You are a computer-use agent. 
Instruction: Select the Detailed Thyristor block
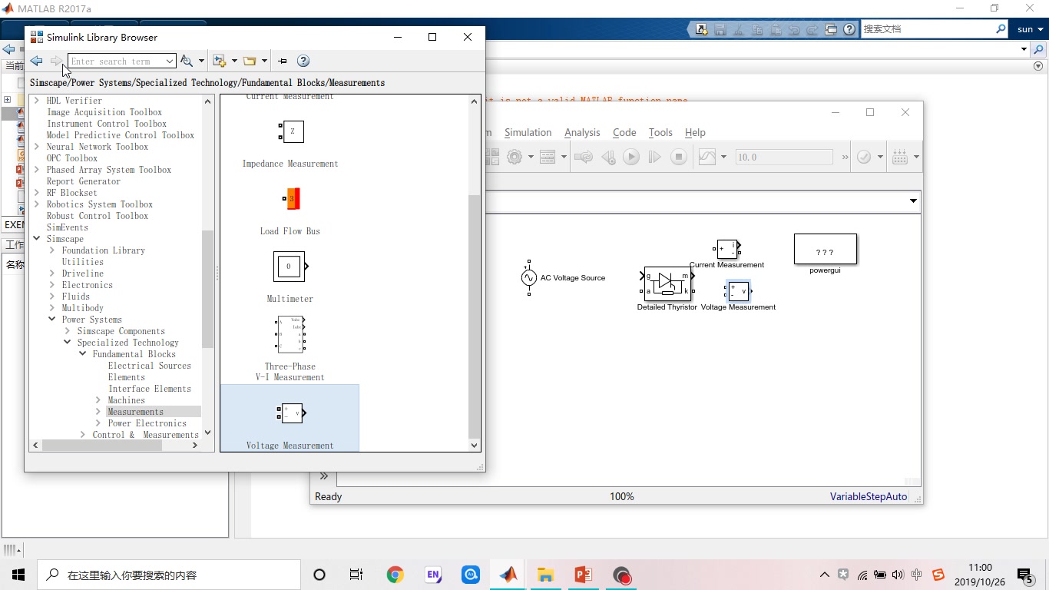pyautogui.click(x=667, y=283)
